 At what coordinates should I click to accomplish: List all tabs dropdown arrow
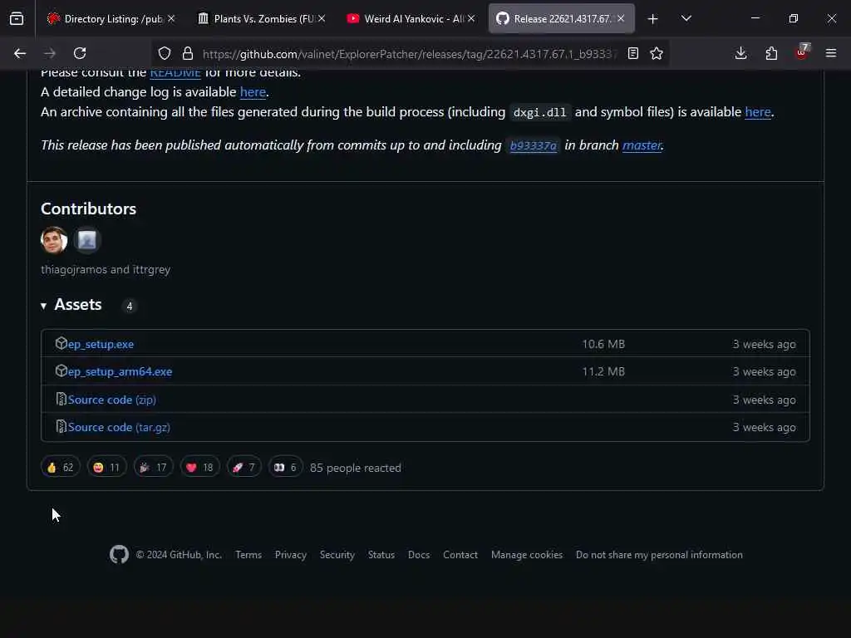tap(686, 18)
